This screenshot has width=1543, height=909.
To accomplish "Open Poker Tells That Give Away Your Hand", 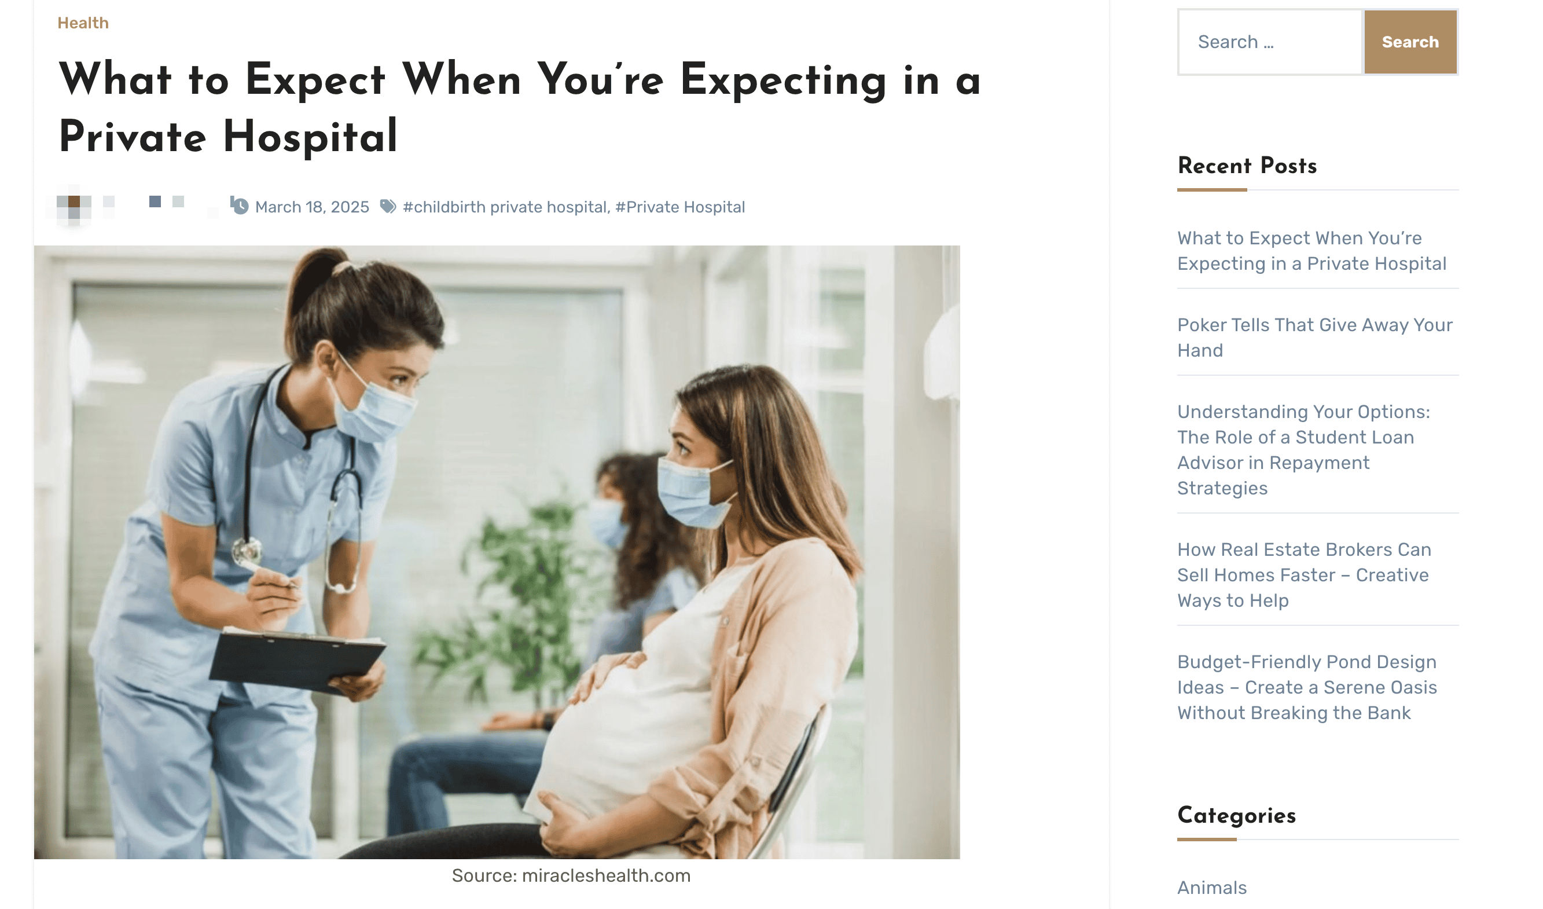I will coord(1314,338).
